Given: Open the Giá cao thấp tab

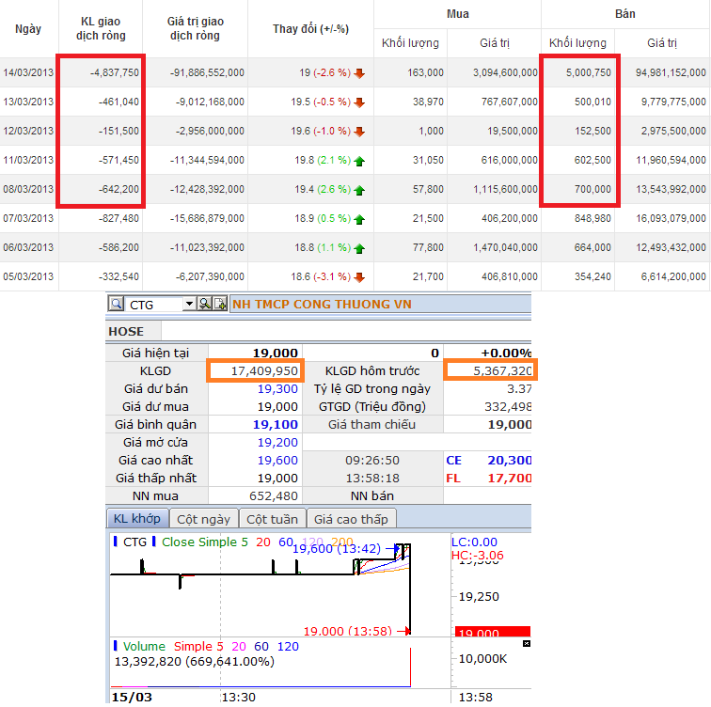Looking at the screenshot, I should tap(352, 519).
